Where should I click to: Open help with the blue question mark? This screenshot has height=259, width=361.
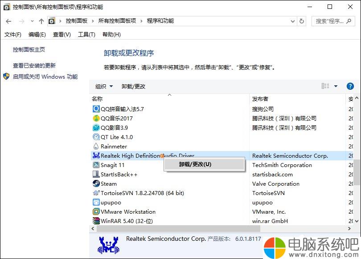click(350, 86)
